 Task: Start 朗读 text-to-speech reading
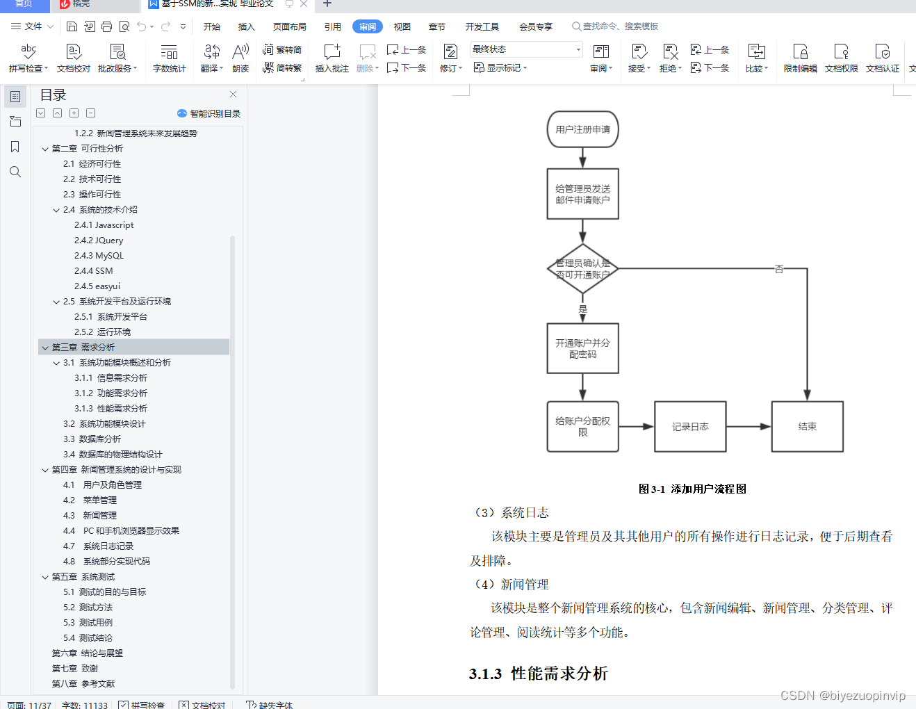coord(240,57)
